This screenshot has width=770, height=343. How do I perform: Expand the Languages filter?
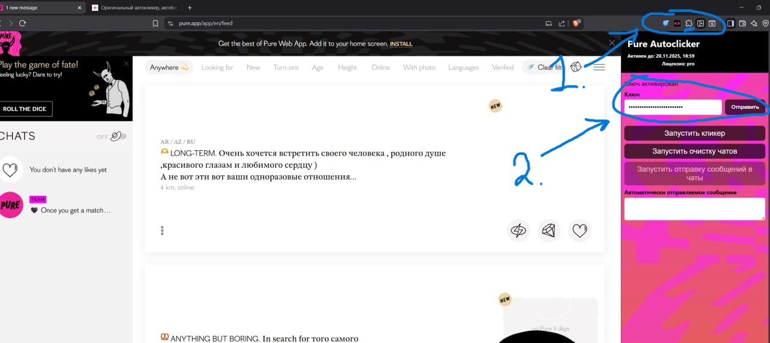tap(463, 67)
